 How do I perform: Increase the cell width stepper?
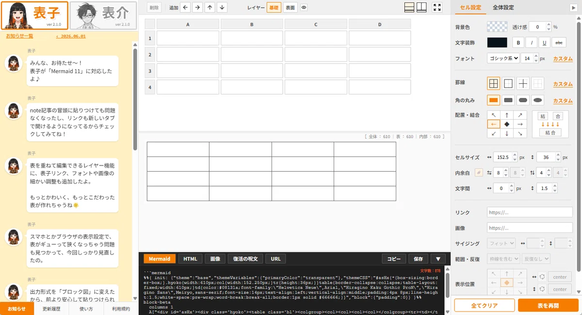click(x=514, y=155)
